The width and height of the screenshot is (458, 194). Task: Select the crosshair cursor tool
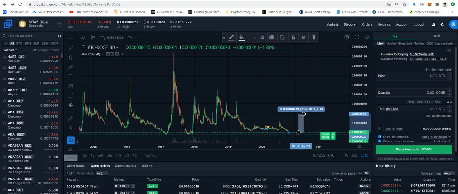71,38
